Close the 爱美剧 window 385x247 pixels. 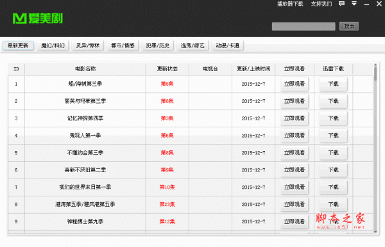pyautogui.click(x=379, y=4)
